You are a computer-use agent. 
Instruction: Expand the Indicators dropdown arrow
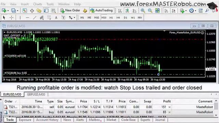pyautogui.click(x=186, y=11)
